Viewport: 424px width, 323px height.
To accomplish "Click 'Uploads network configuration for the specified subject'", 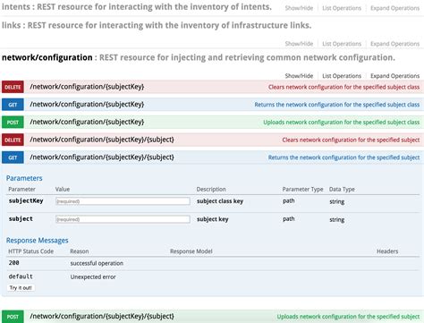I will (348, 317).
